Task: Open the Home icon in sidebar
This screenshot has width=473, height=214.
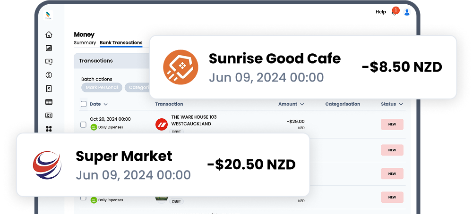Action: point(49,34)
